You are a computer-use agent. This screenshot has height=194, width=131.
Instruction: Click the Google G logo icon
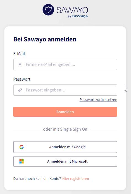(22, 147)
